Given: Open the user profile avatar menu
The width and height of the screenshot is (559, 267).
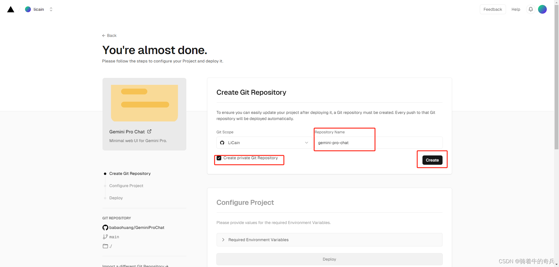Looking at the screenshot, I should [542, 9].
